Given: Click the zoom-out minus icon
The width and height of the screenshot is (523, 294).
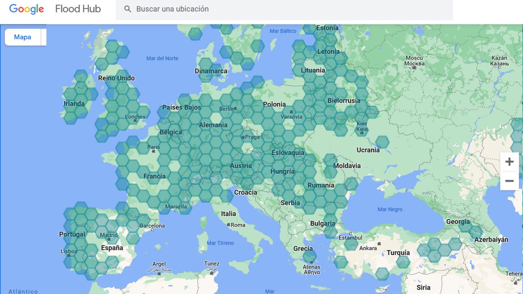Looking at the screenshot, I should point(509,181).
